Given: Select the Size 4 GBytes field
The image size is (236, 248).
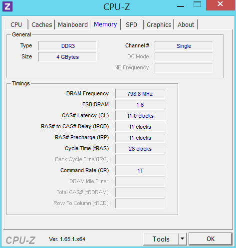Looking at the screenshot, I should tap(67, 57).
